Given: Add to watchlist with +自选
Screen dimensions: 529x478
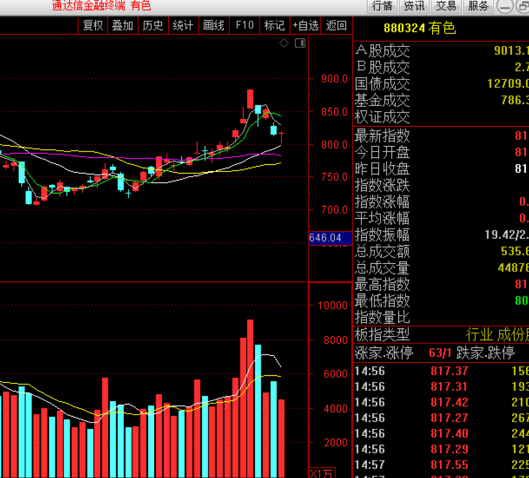Looking at the screenshot, I should pos(306,25).
